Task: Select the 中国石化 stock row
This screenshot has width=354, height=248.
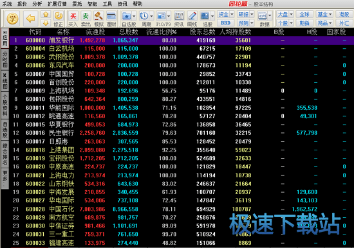Action: pyautogui.click(x=182, y=209)
